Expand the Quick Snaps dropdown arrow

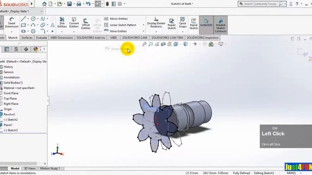182,32
